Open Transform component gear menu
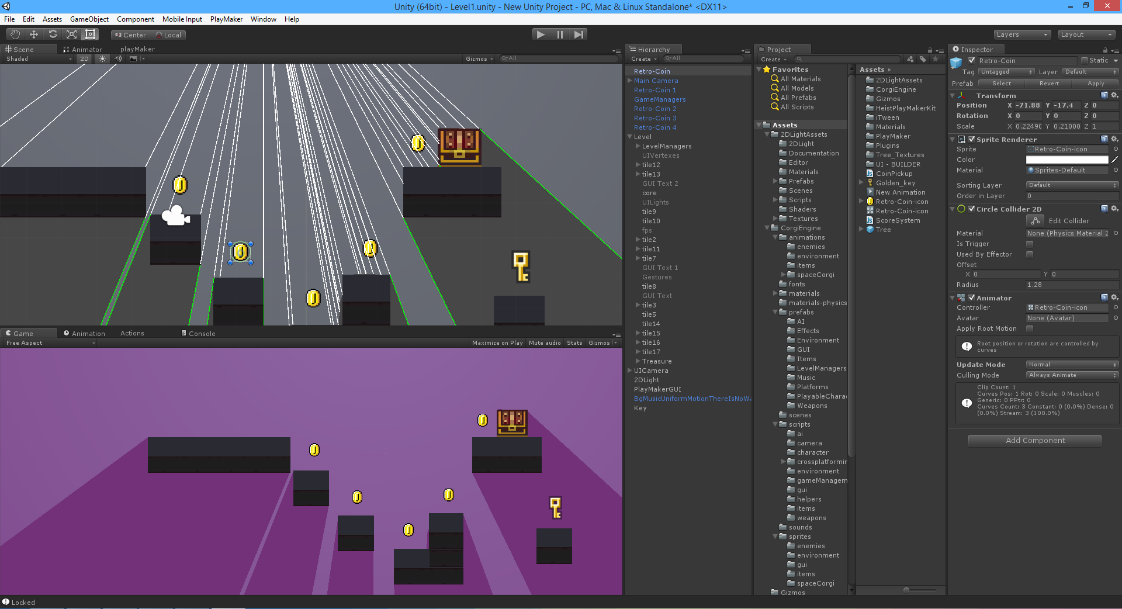 click(x=1114, y=95)
